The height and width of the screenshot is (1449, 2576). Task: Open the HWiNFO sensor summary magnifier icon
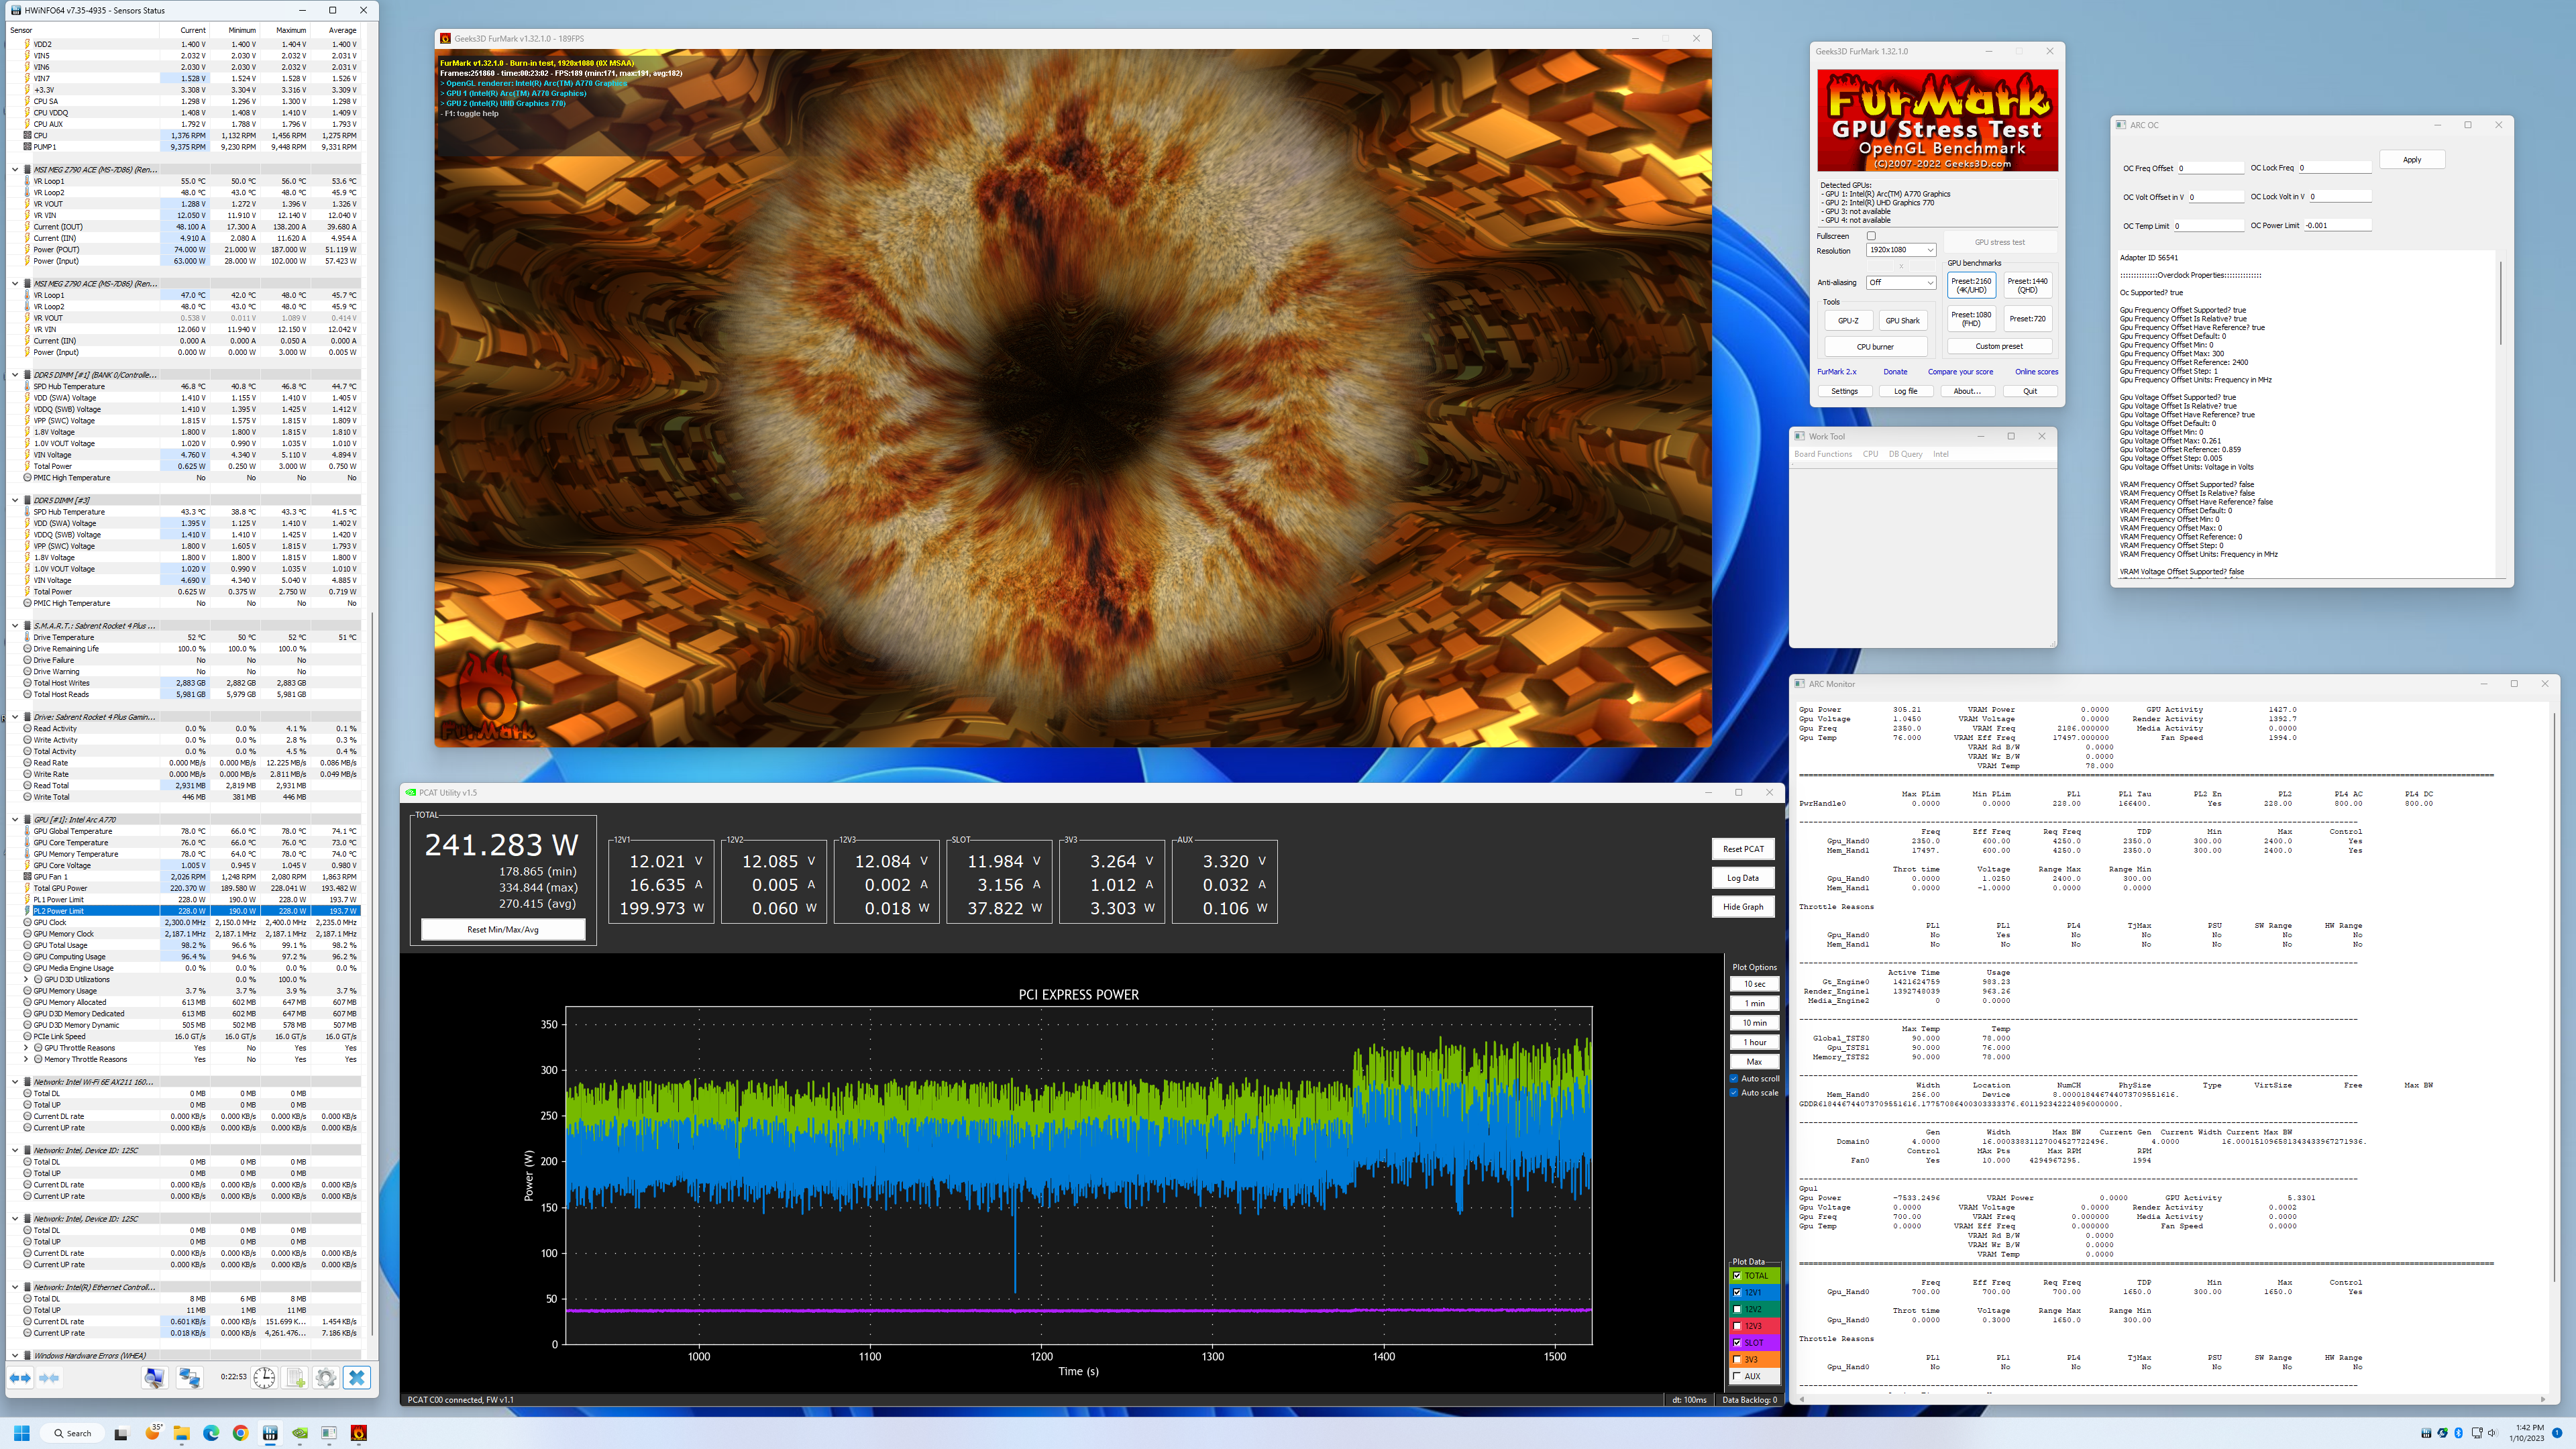pos(154,1377)
